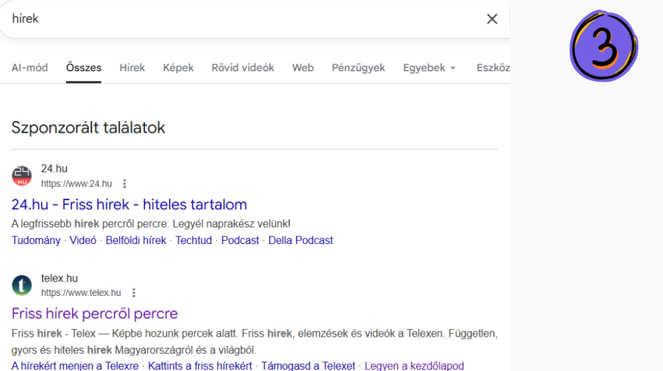The image size is (663, 371).
Task: Select the Rövid videók tab
Action: click(243, 68)
